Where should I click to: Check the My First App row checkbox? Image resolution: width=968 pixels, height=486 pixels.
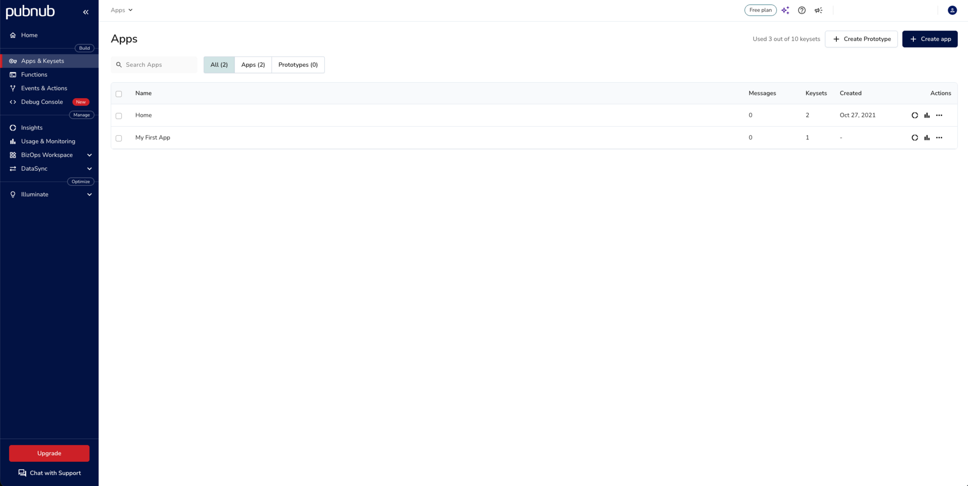pyautogui.click(x=119, y=138)
